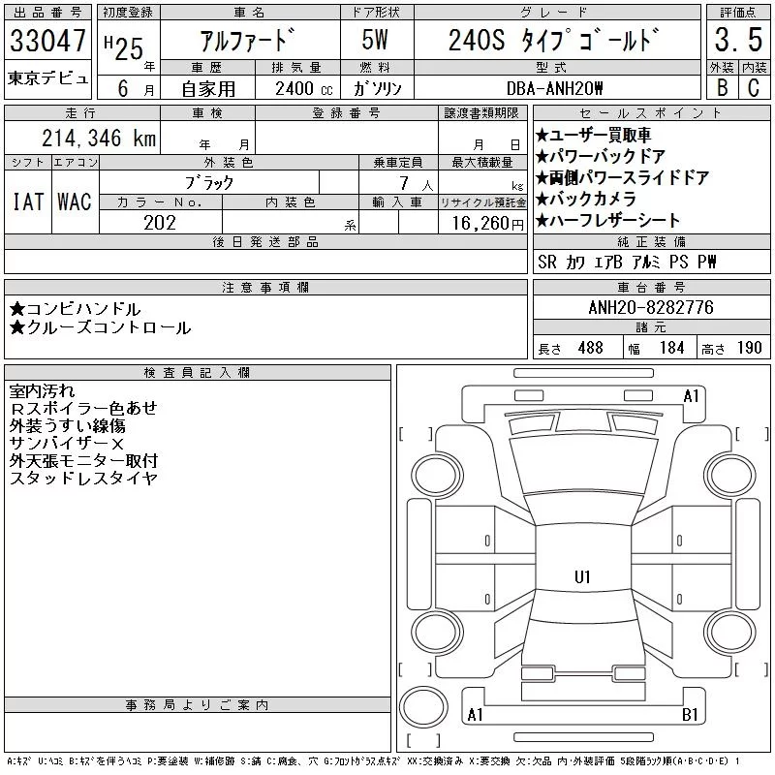Click the car name アルファード

click(x=249, y=40)
